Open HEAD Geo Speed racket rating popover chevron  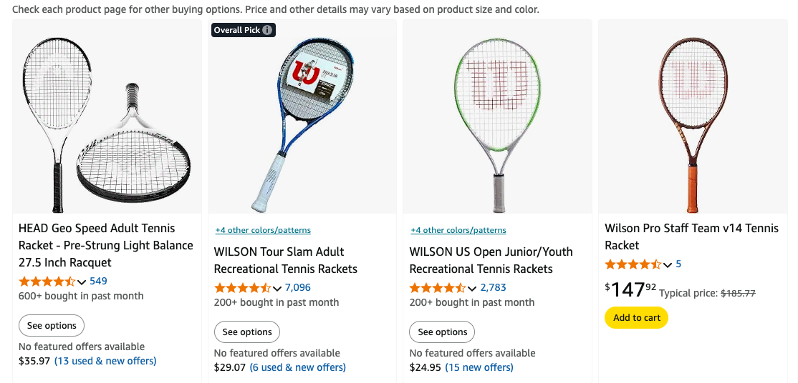tap(82, 282)
